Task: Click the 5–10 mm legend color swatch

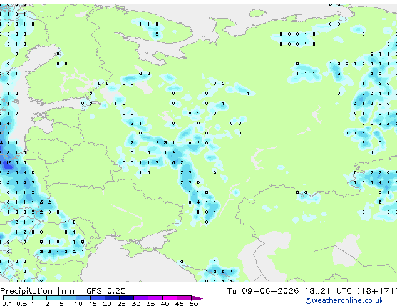Action: 68,298
